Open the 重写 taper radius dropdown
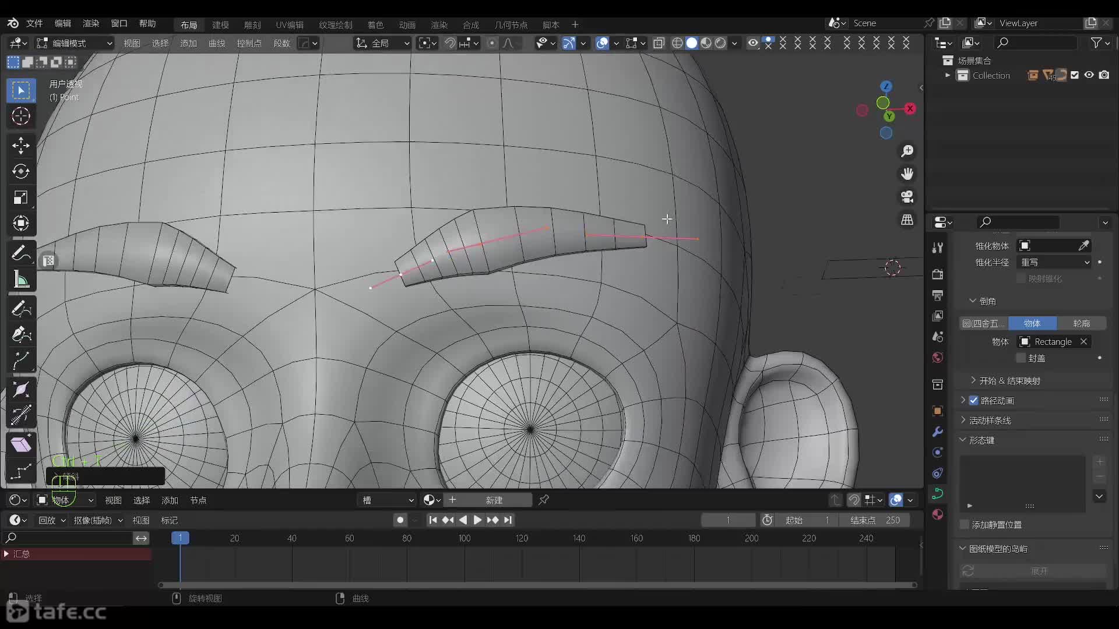This screenshot has width=1119, height=629. pyautogui.click(x=1055, y=263)
